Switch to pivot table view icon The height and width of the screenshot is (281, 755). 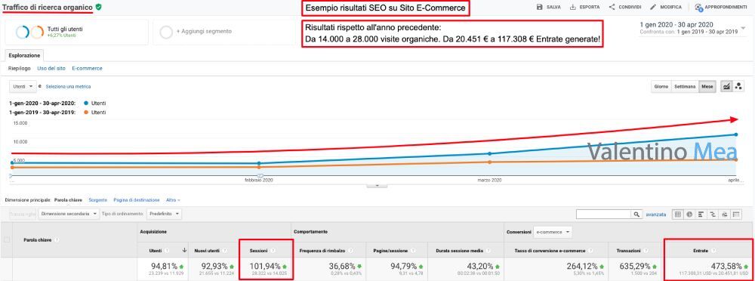tap(736, 214)
